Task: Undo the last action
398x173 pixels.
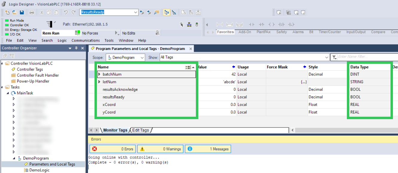Action: click(x=65, y=12)
